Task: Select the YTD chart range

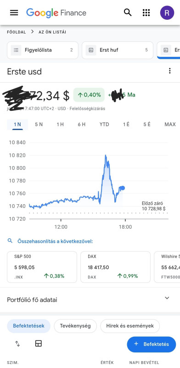Action: 104,124
